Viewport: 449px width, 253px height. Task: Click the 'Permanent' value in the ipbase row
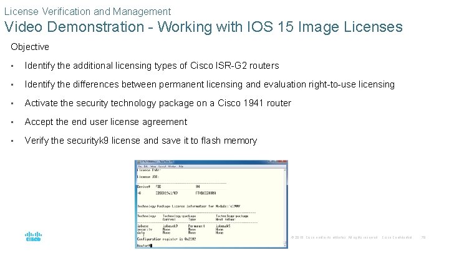click(196, 226)
